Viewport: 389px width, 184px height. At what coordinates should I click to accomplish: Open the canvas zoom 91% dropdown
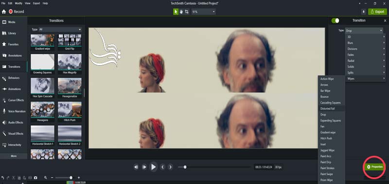203,12
